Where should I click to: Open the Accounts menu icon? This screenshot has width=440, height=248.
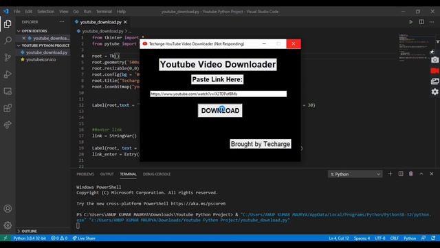pos(8,209)
